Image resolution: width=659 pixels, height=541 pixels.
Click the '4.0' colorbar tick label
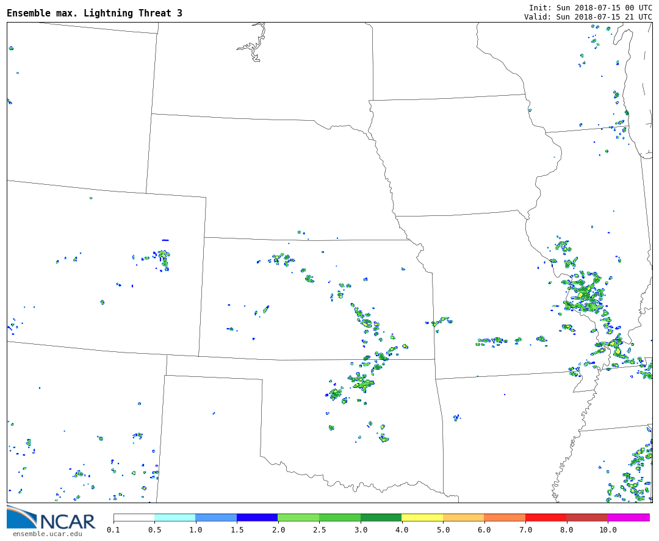click(x=402, y=530)
